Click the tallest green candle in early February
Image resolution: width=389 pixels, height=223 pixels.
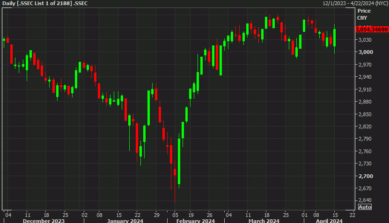tap(179, 161)
